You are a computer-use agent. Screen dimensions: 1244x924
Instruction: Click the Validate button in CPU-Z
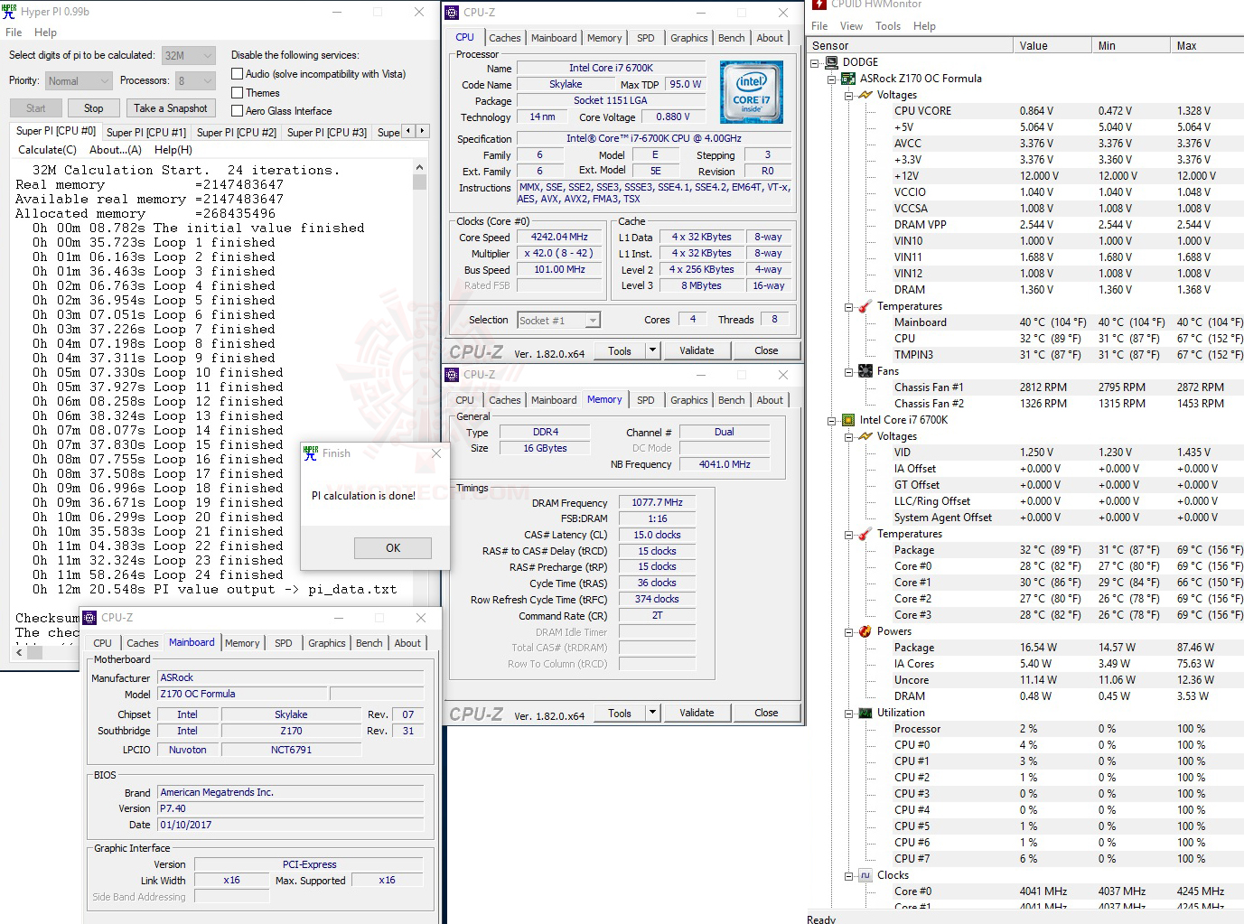(x=697, y=350)
